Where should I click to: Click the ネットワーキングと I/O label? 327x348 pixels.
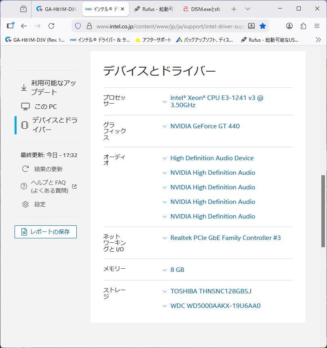click(x=114, y=242)
